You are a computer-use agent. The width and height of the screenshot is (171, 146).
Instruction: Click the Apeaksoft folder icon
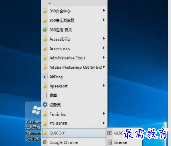click(x=45, y=86)
